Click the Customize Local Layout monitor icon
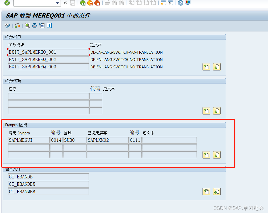Screen dimensions: 268x213 [188, 3]
